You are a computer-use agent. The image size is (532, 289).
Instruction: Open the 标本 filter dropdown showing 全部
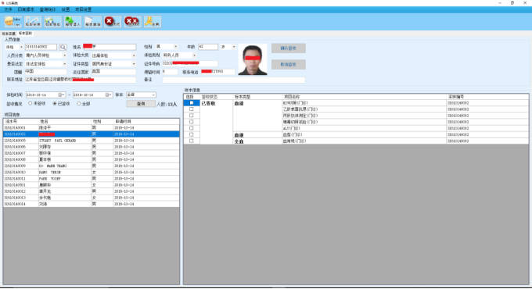coord(141,95)
